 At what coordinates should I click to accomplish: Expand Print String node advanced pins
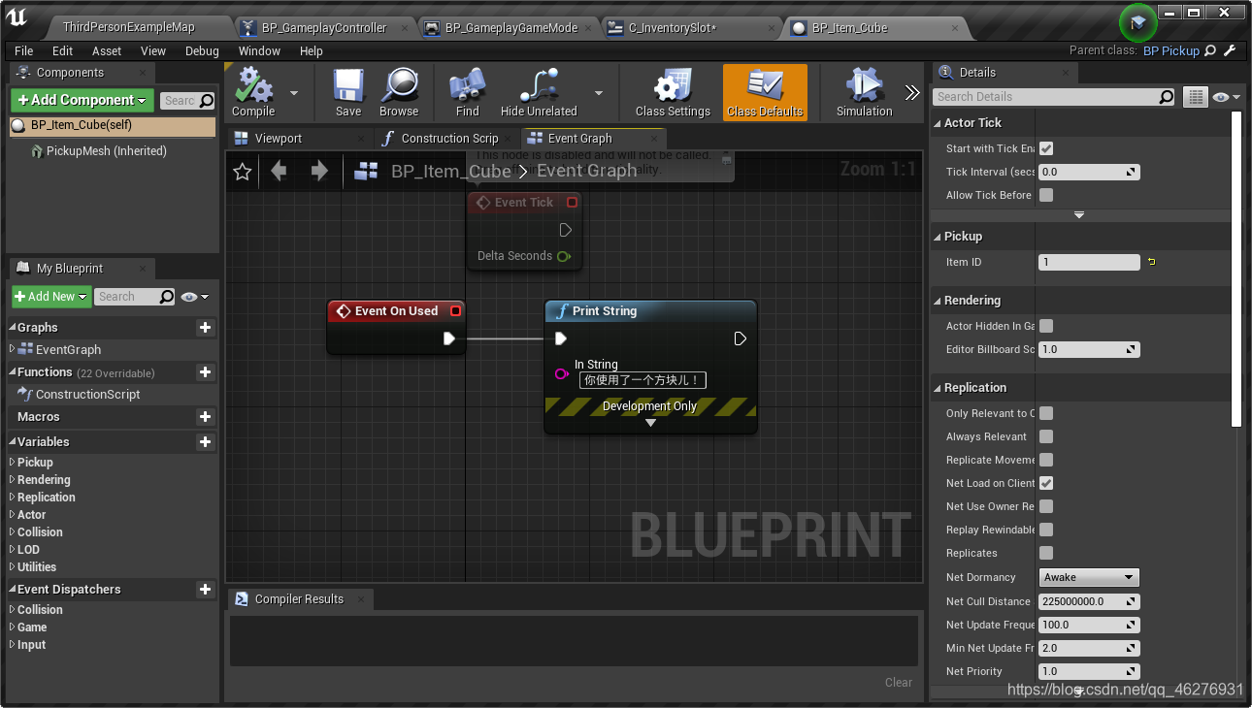tap(650, 423)
